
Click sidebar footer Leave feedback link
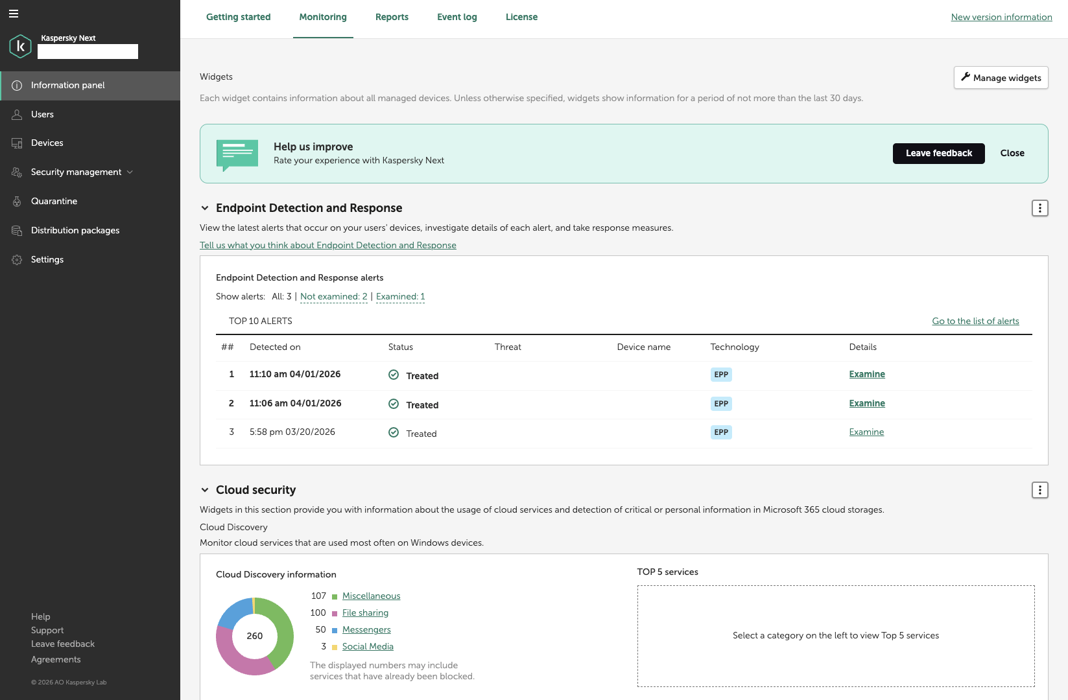coord(63,644)
